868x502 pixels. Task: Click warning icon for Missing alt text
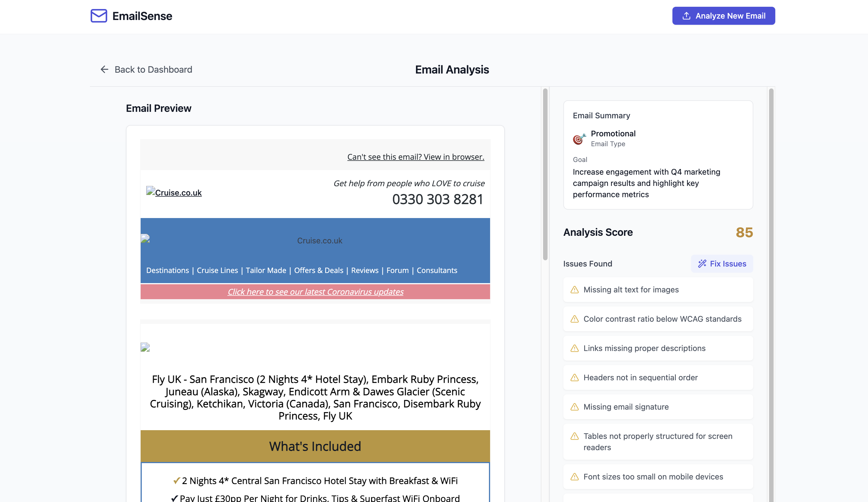[575, 290]
